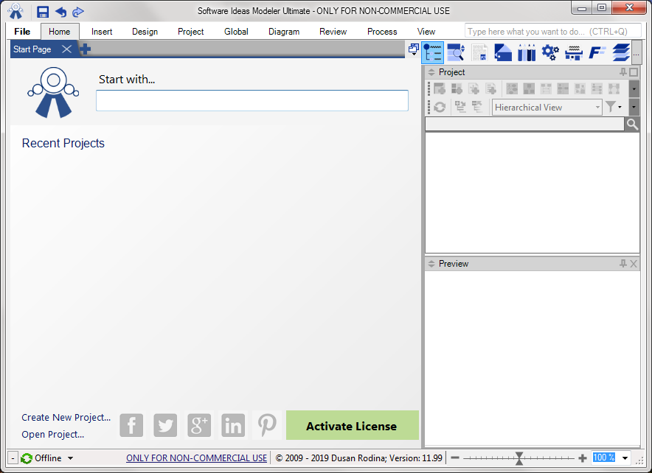652x473 pixels.
Task: Open the File menu
Action: (21, 31)
